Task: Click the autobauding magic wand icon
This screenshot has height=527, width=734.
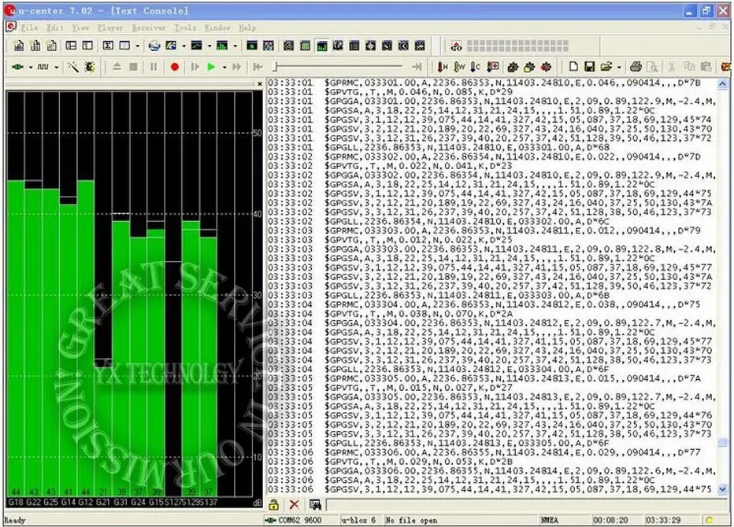Action: pos(73,67)
